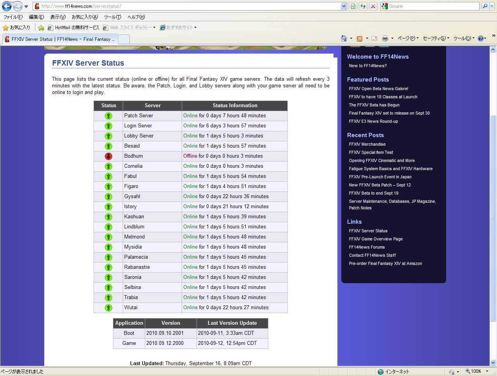
Task: Select the Besaid server name cell
Action: pyautogui.click(x=152, y=146)
